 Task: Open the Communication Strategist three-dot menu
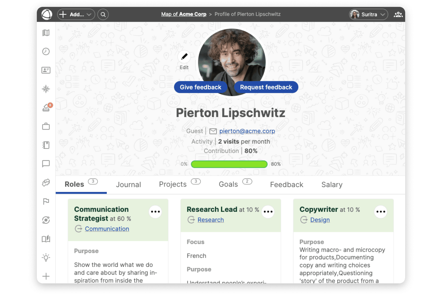coord(155,212)
